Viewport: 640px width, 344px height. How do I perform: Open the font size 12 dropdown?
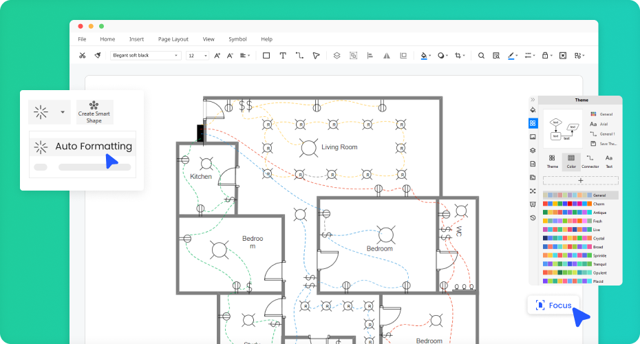(198, 56)
